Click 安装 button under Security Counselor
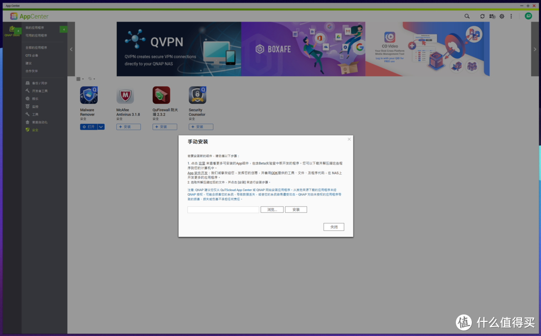The width and height of the screenshot is (541, 336). (x=201, y=127)
